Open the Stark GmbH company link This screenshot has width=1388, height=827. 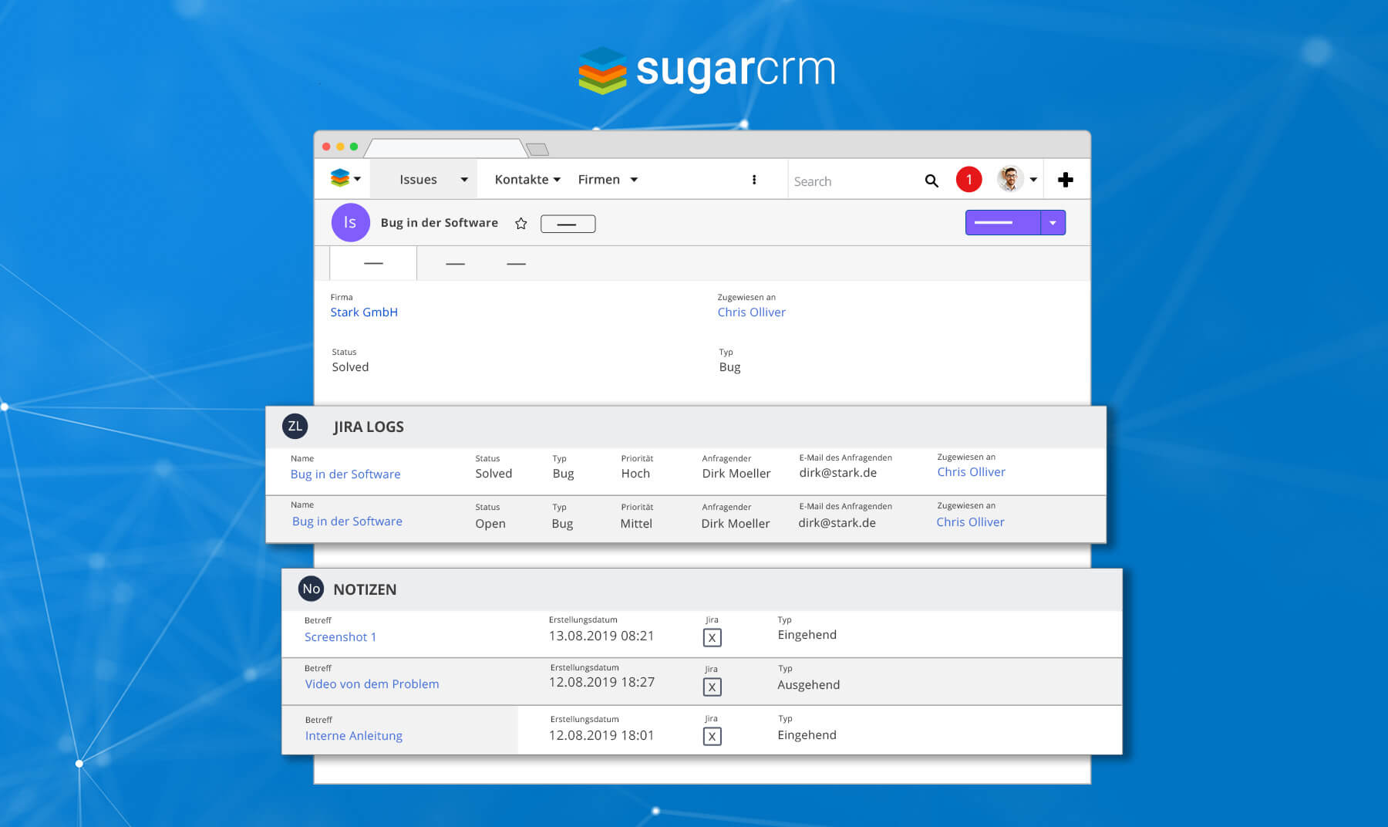[364, 312]
